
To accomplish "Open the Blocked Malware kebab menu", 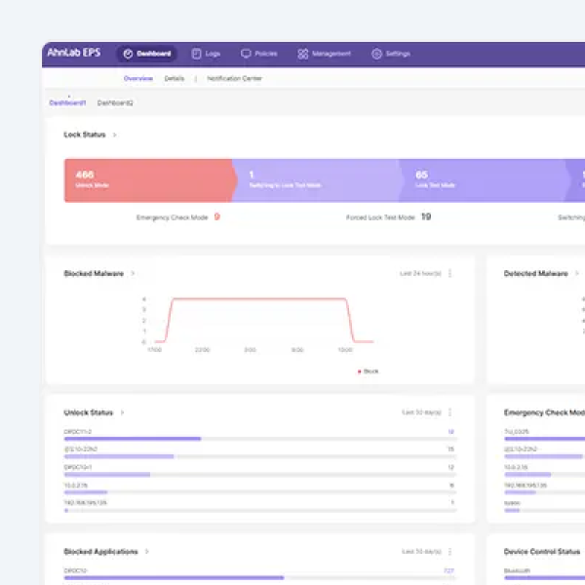I will pos(450,274).
